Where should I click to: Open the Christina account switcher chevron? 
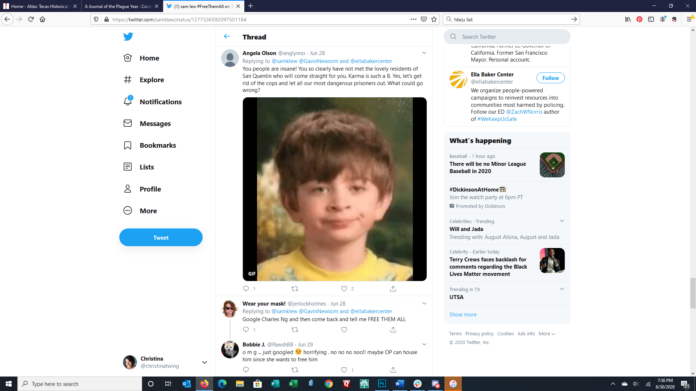[204, 362]
